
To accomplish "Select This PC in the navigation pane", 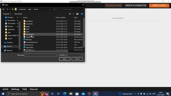I will (9, 46).
